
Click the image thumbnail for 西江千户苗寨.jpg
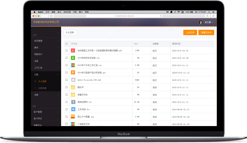pyautogui.click(x=73, y=117)
